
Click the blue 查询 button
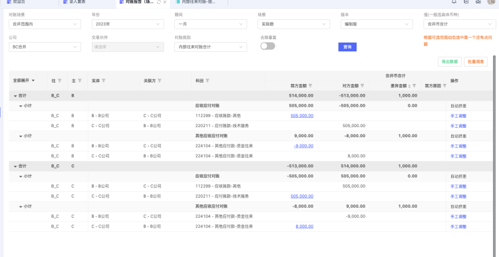pyautogui.click(x=347, y=47)
